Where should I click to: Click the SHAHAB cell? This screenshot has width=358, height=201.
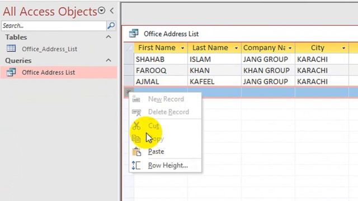161,59
